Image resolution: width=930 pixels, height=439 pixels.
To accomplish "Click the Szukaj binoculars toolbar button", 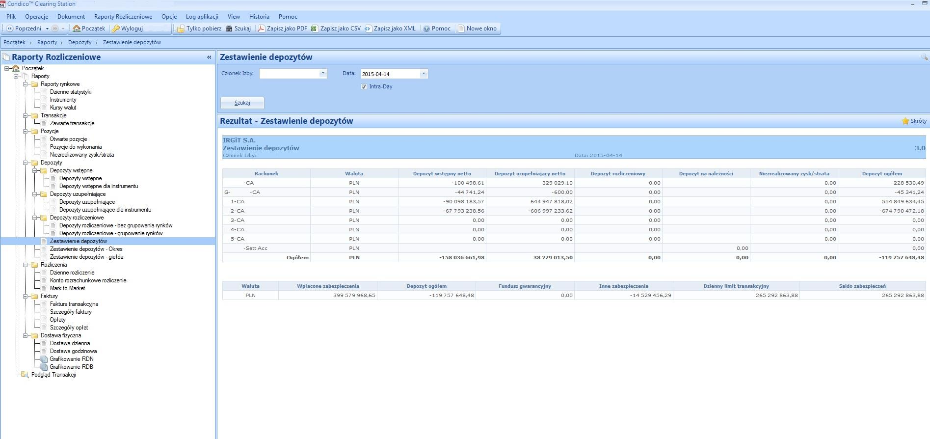I will click(238, 28).
